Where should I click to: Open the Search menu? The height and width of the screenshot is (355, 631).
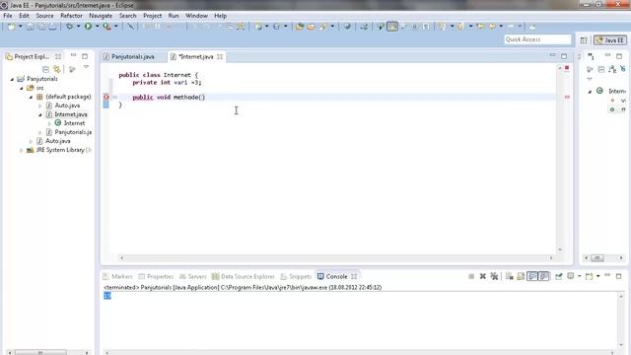pos(127,16)
